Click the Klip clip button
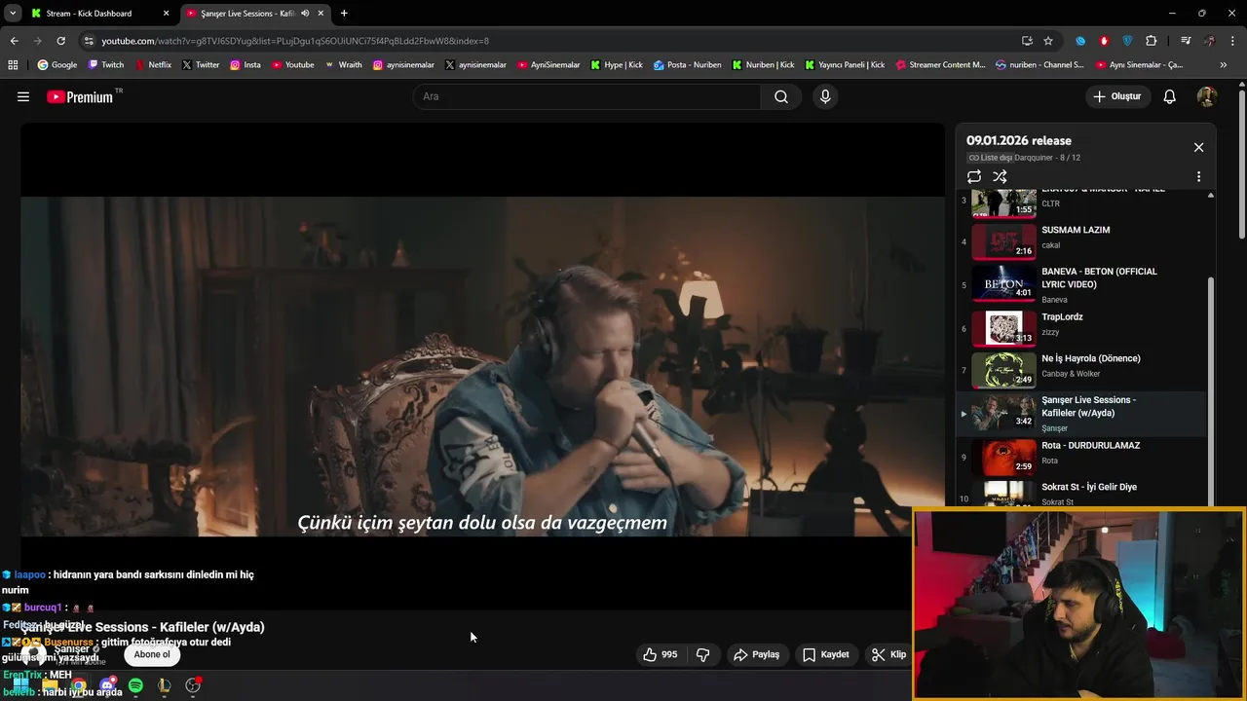Screen dimensions: 1247x701 (x=888, y=654)
